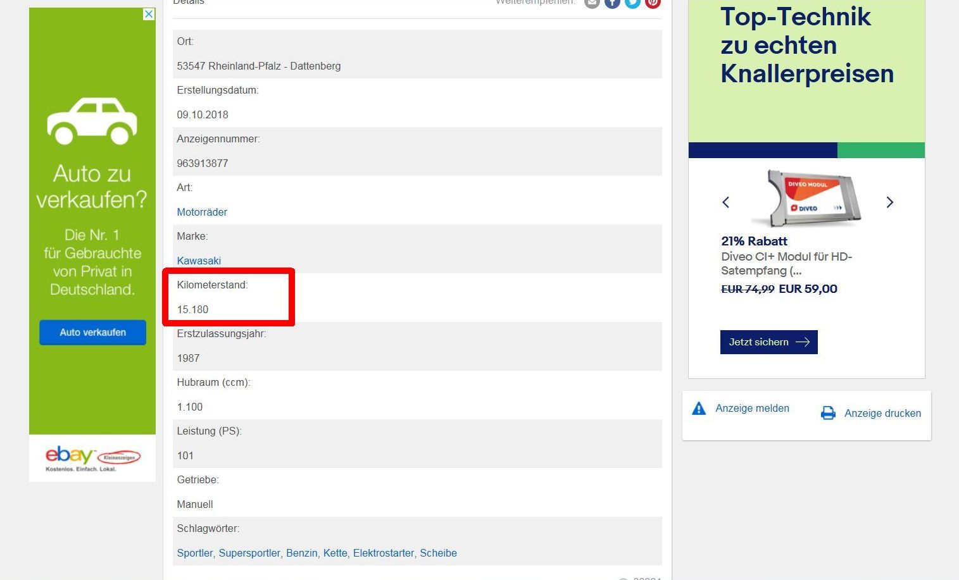Pin the listing with the Pinterest icon
Image resolution: width=959 pixels, height=580 pixels.
click(x=653, y=3)
